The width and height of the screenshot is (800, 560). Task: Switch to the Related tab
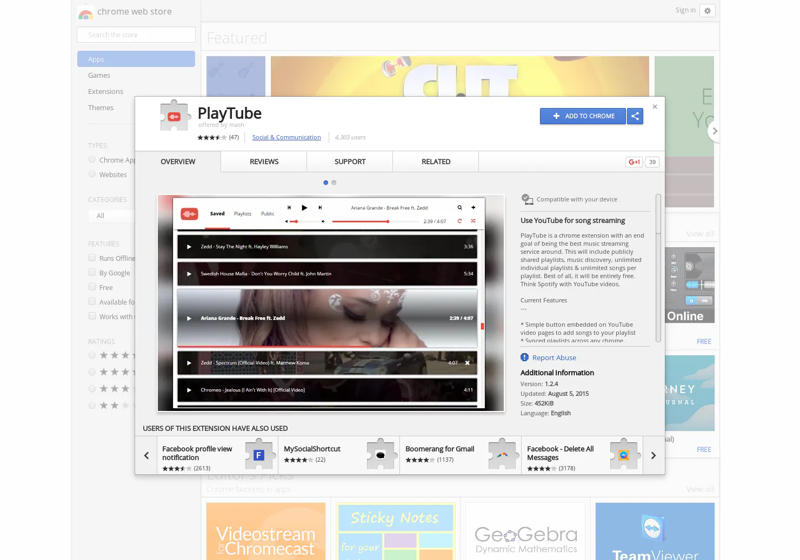tap(436, 161)
